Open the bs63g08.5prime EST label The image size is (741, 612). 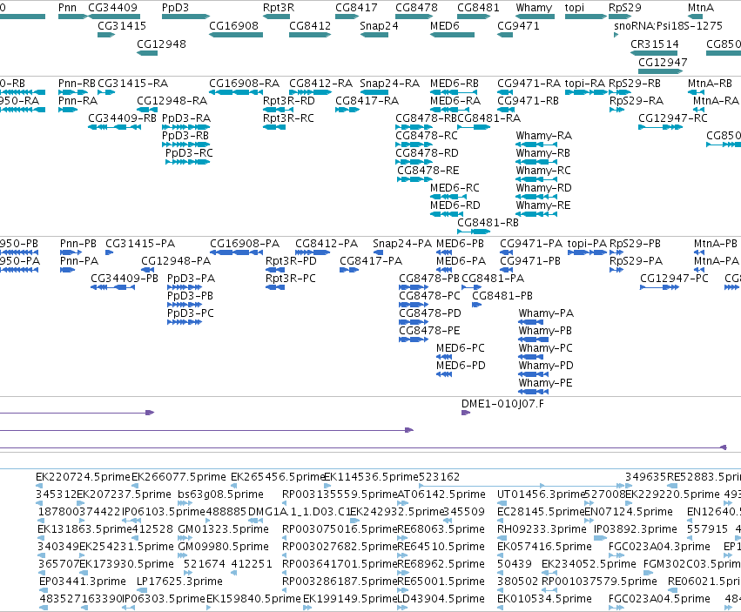(x=220, y=494)
